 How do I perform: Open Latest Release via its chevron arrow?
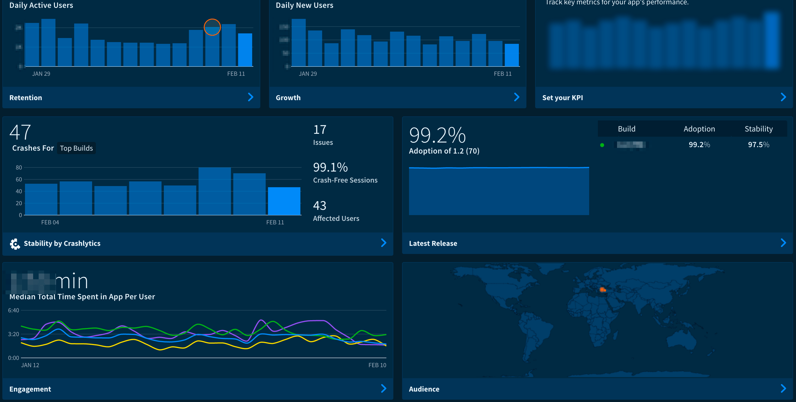pyautogui.click(x=783, y=243)
